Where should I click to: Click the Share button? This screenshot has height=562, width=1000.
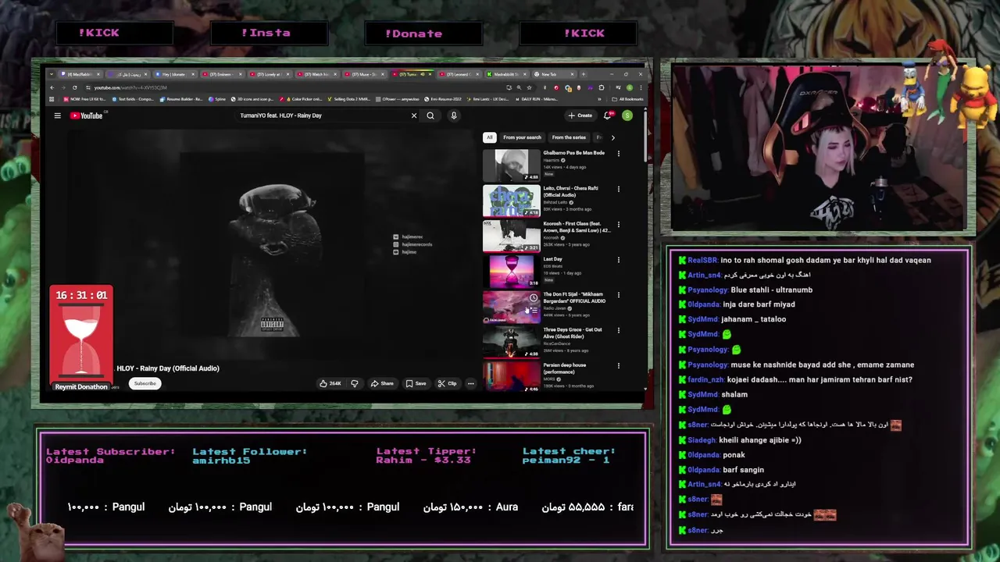tap(382, 383)
